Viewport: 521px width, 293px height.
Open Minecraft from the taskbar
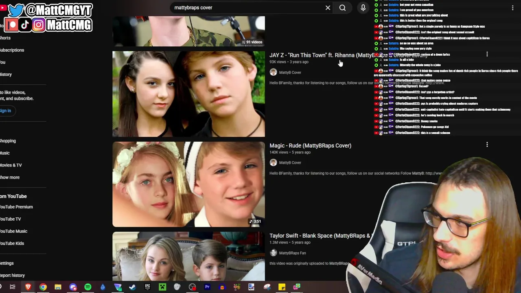pos(162,287)
